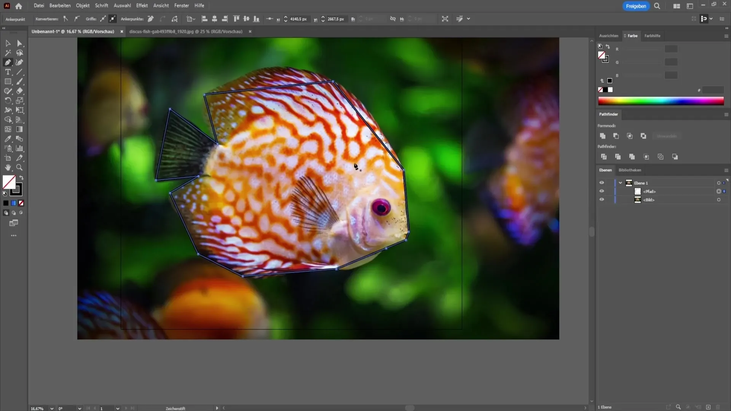Choose the Paintbrush tool
The height and width of the screenshot is (411, 731).
click(x=20, y=81)
